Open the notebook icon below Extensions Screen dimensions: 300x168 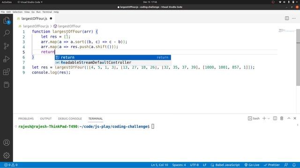click(x=7, y=85)
